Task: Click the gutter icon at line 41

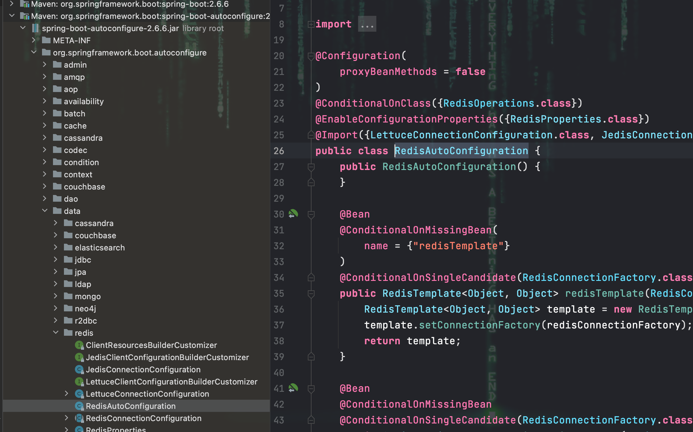Action: tap(293, 388)
